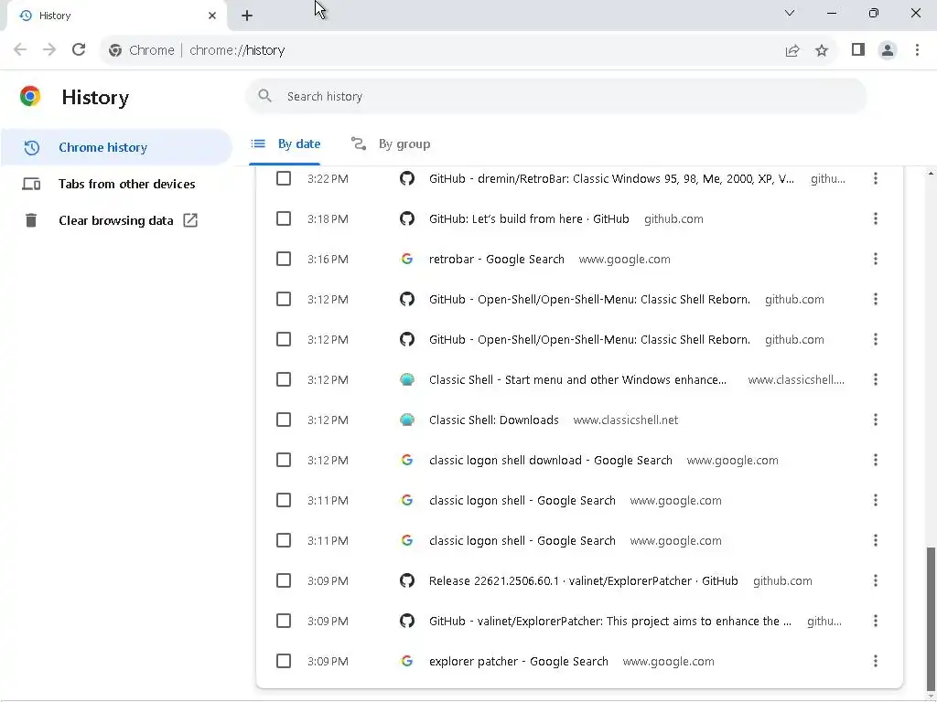Check the valinet/ExplorerPatcher project entry
Screen dimensions: 937x702
pos(284,621)
